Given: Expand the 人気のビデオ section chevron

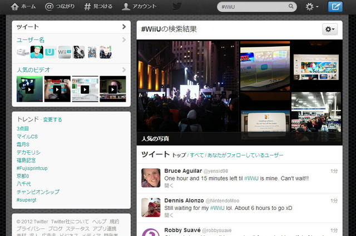Looking at the screenshot, I should click(x=123, y=69).
